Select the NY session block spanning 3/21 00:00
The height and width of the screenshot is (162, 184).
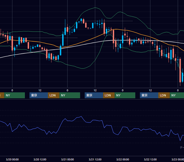(x=70, y=95)
